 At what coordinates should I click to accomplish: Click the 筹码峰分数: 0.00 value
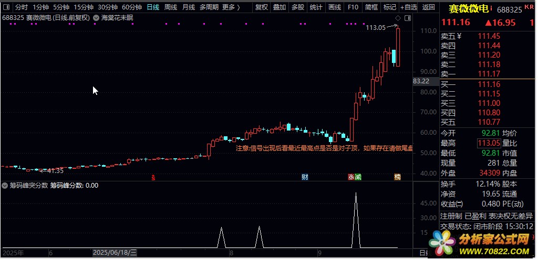(74, 186)
